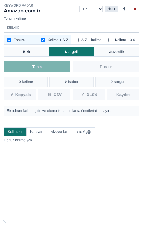143x226 pixels.
Task: Click the collapse panel icon button
Action: 124,9
